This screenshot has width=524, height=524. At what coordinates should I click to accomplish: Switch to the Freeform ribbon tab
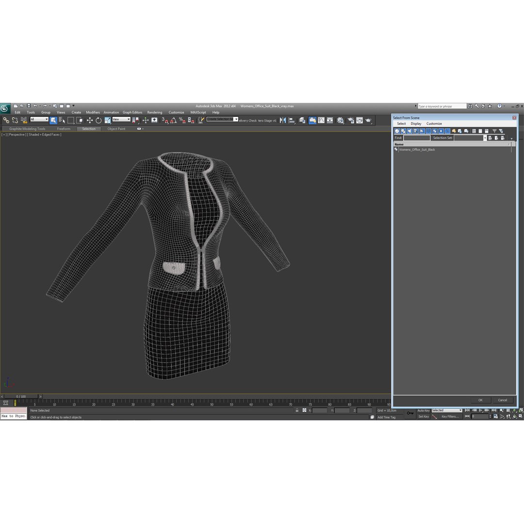click(64, 129)
